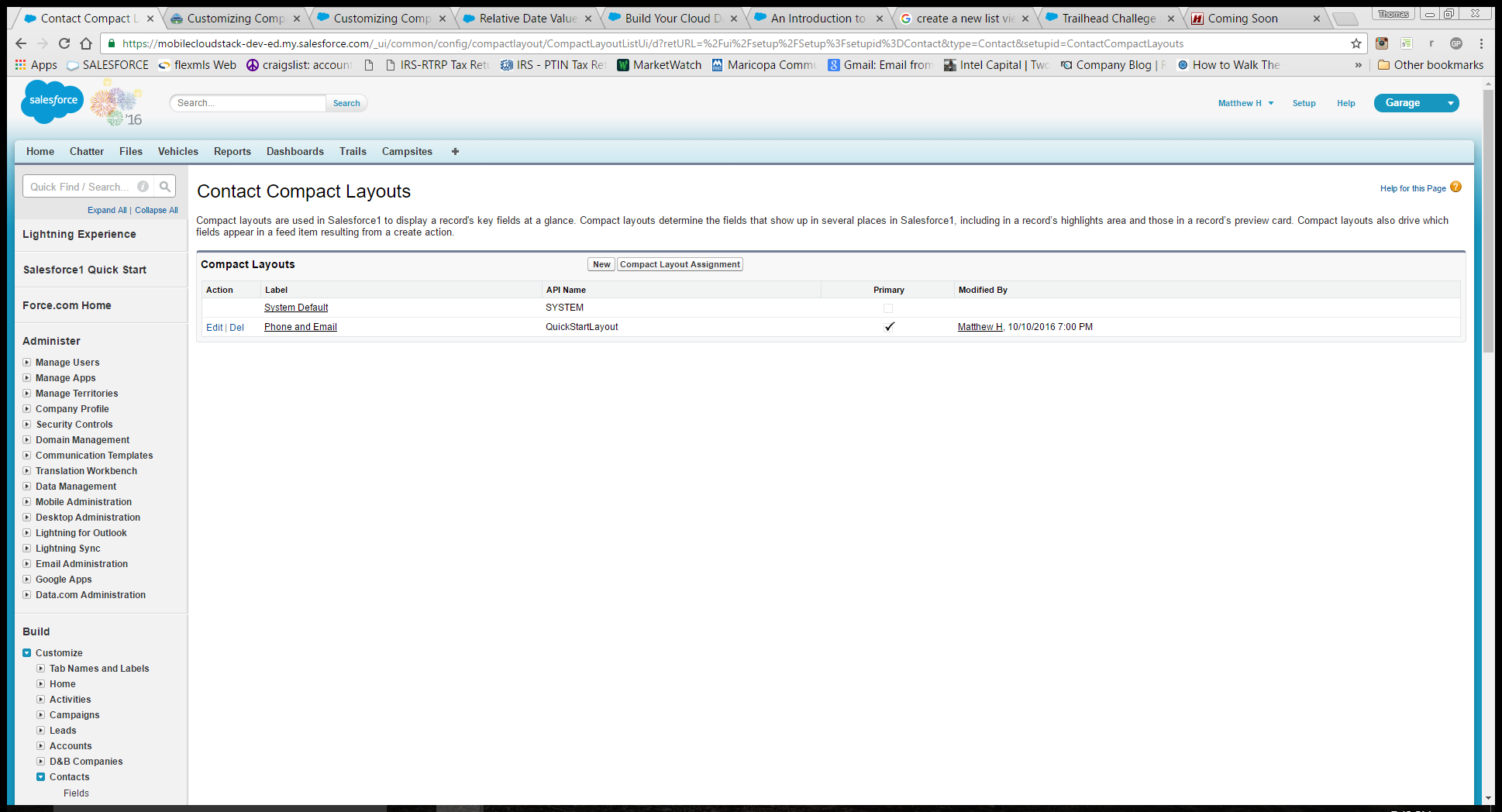Click the browser home icon
Viewport: 1502px width, 812px height.
(x=86, y=43)
